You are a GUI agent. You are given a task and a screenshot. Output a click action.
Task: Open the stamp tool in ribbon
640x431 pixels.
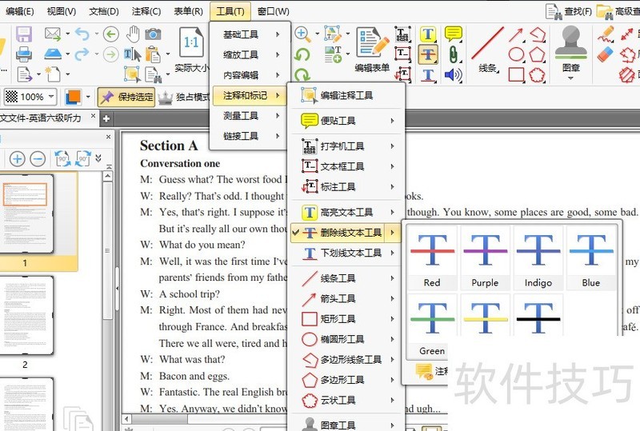(x=570, y=52)
